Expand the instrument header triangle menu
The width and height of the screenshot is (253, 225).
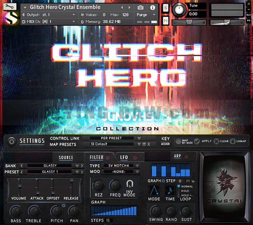pos(25,7)
